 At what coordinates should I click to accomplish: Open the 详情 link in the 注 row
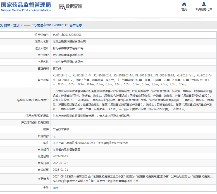pos(56,188)
